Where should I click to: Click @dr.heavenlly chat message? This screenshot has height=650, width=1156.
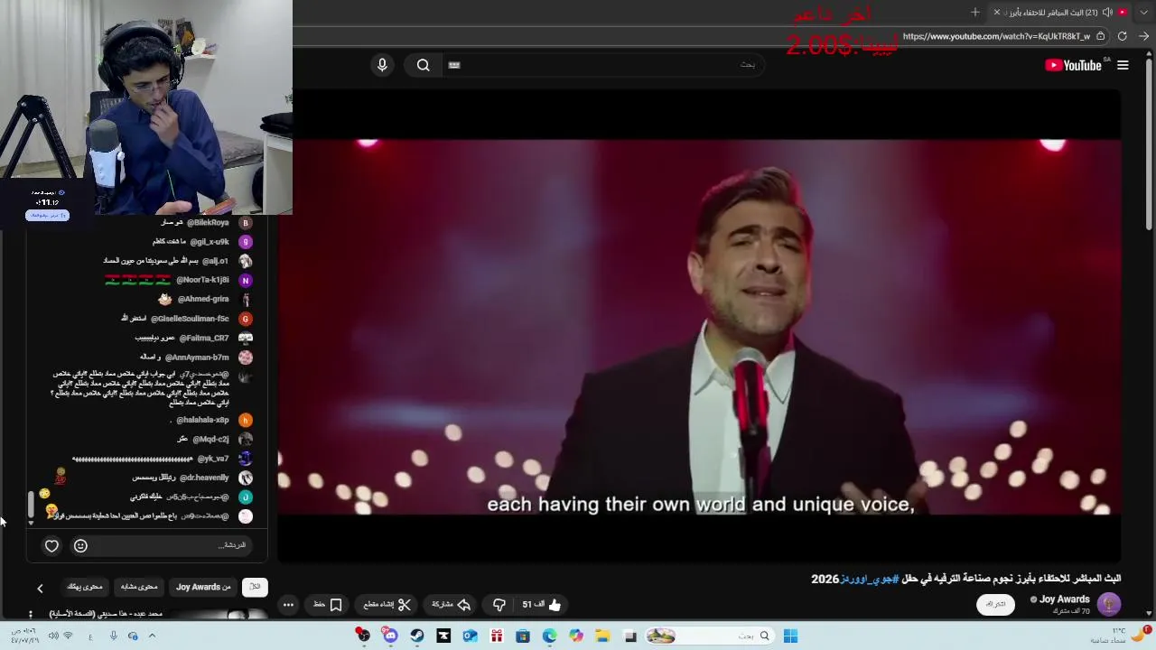click(x=192, y=478)
